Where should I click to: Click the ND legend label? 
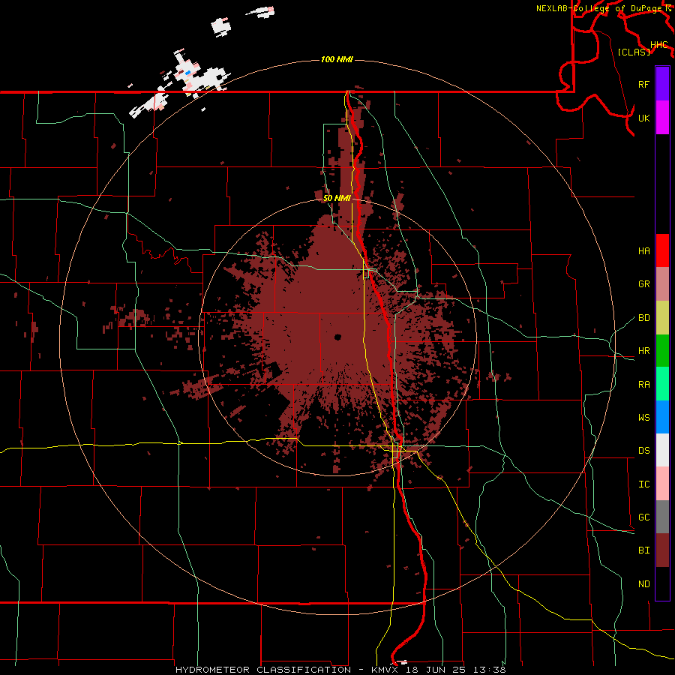pyautogui.click(x=643, y=584)
